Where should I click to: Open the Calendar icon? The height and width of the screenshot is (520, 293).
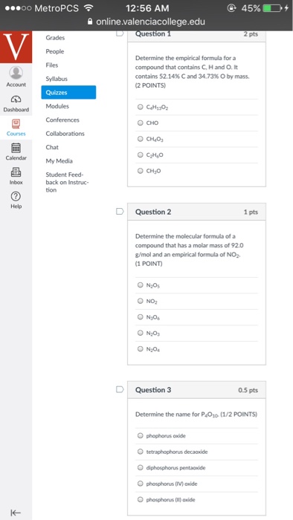(16, 148)
